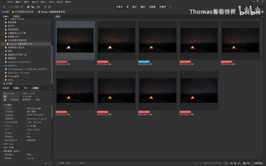
Task: Click the get photos from camera icon
Action: tap(28, 7)
